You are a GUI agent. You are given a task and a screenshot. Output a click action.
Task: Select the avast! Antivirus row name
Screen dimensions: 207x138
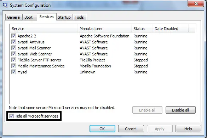(31, 42)
